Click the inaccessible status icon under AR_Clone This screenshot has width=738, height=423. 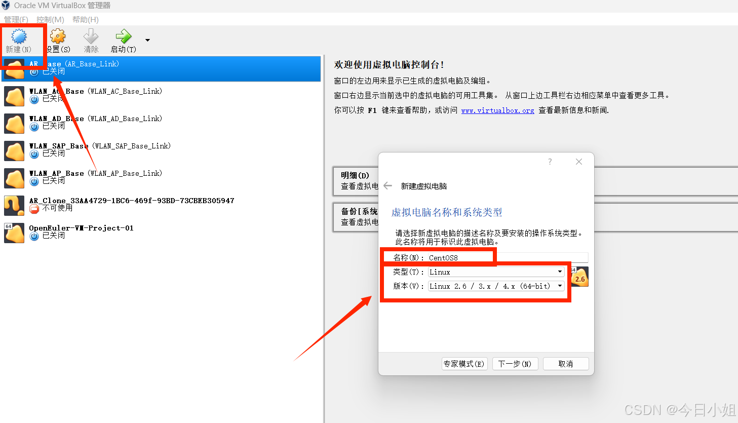[x=34, y=209]
